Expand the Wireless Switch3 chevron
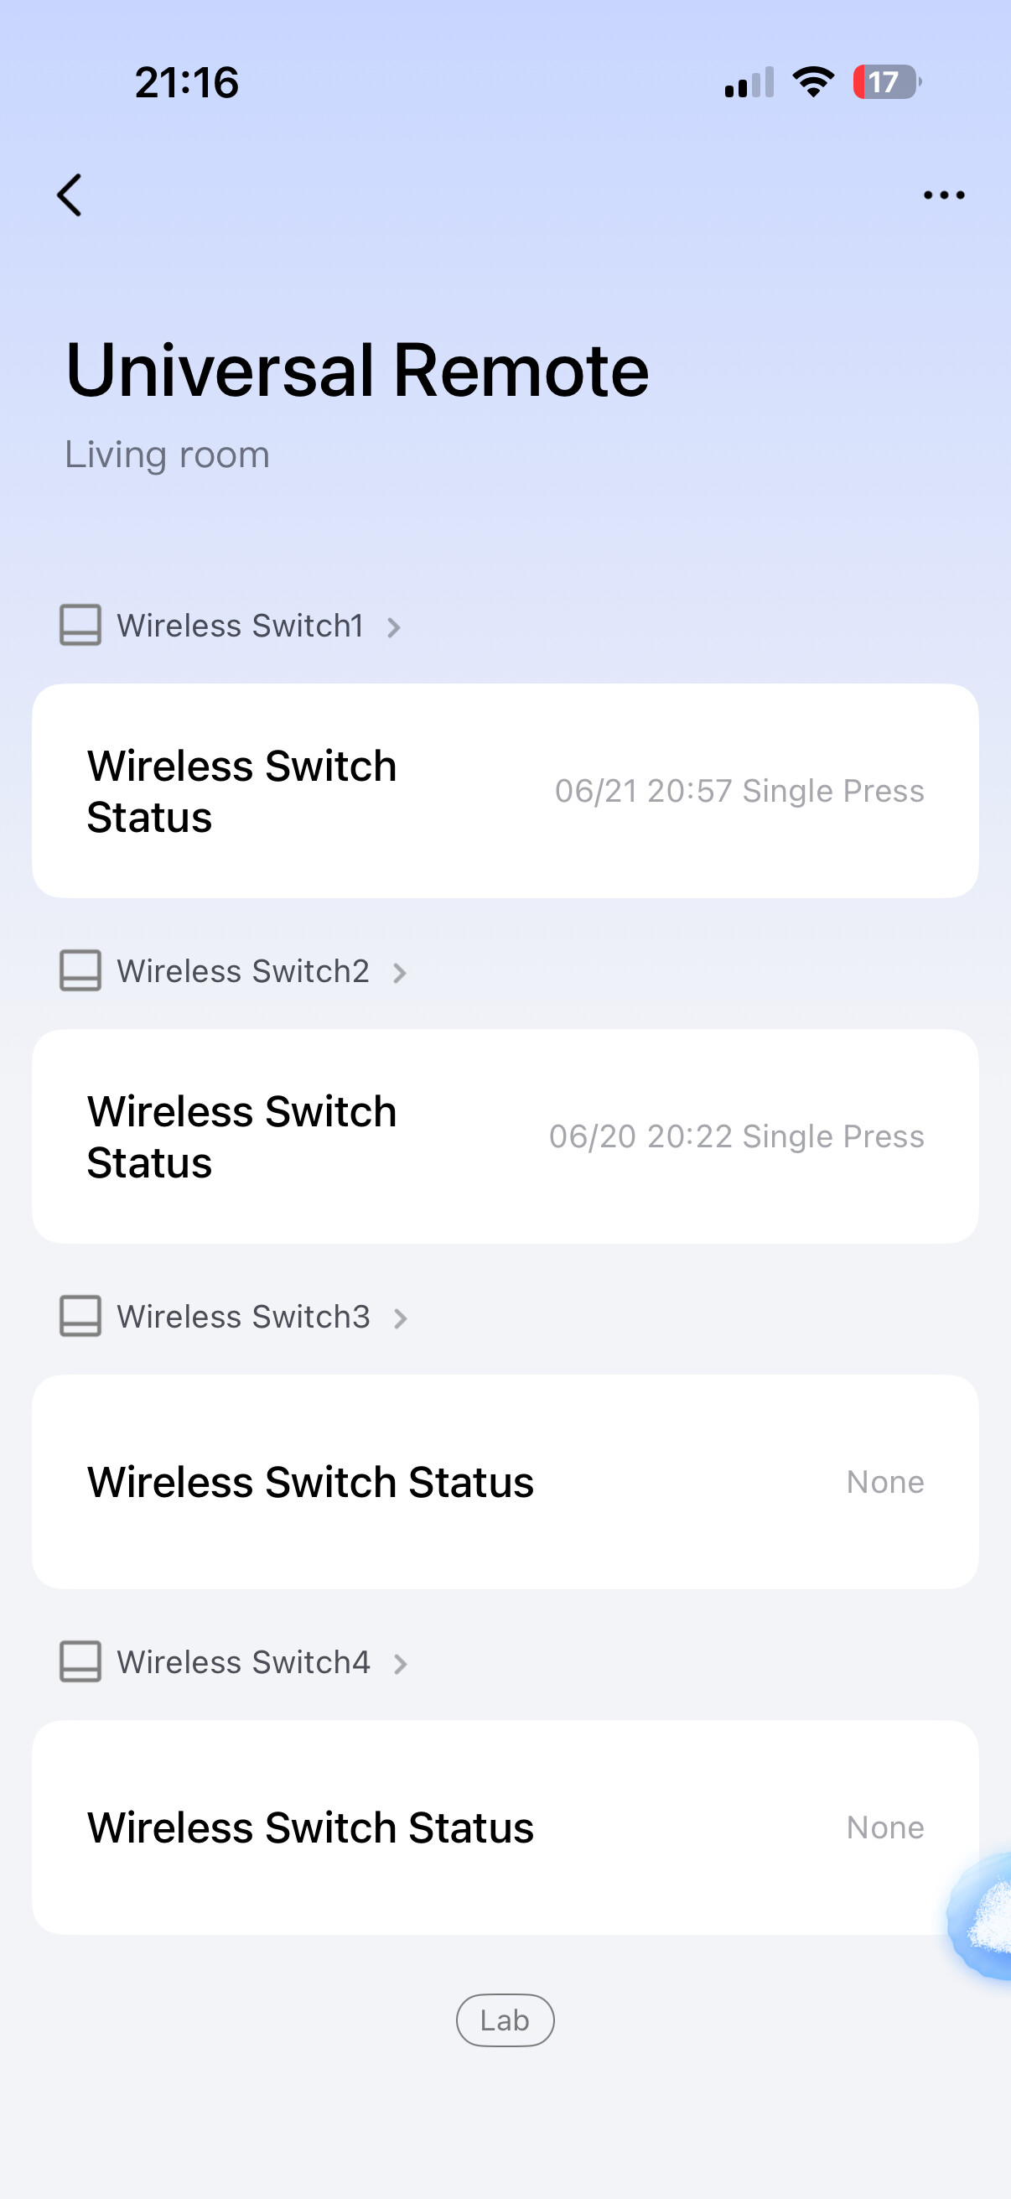Screen dimensions: 1011x2199 tap(400, 1319)
